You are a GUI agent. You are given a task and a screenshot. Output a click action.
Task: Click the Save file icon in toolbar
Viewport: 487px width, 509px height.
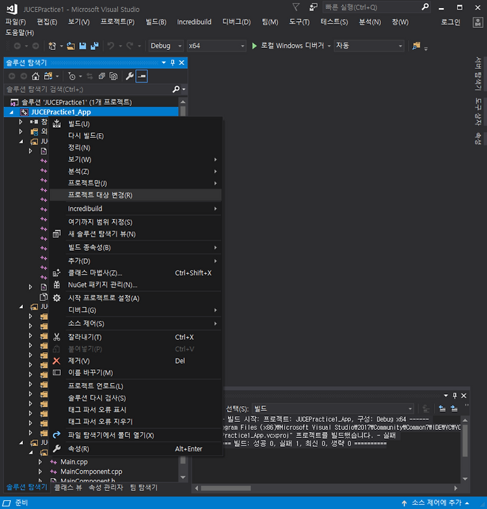(x=83, y=46)
